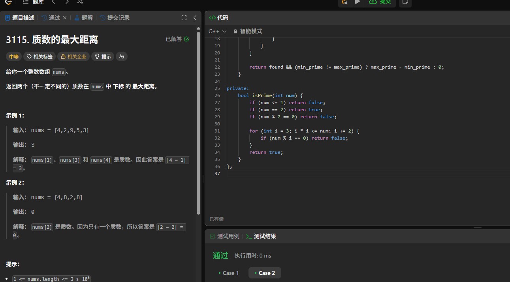This screenshot has height=282, width=510.
Task: Click the debug icon beside run
Action: 344,2
